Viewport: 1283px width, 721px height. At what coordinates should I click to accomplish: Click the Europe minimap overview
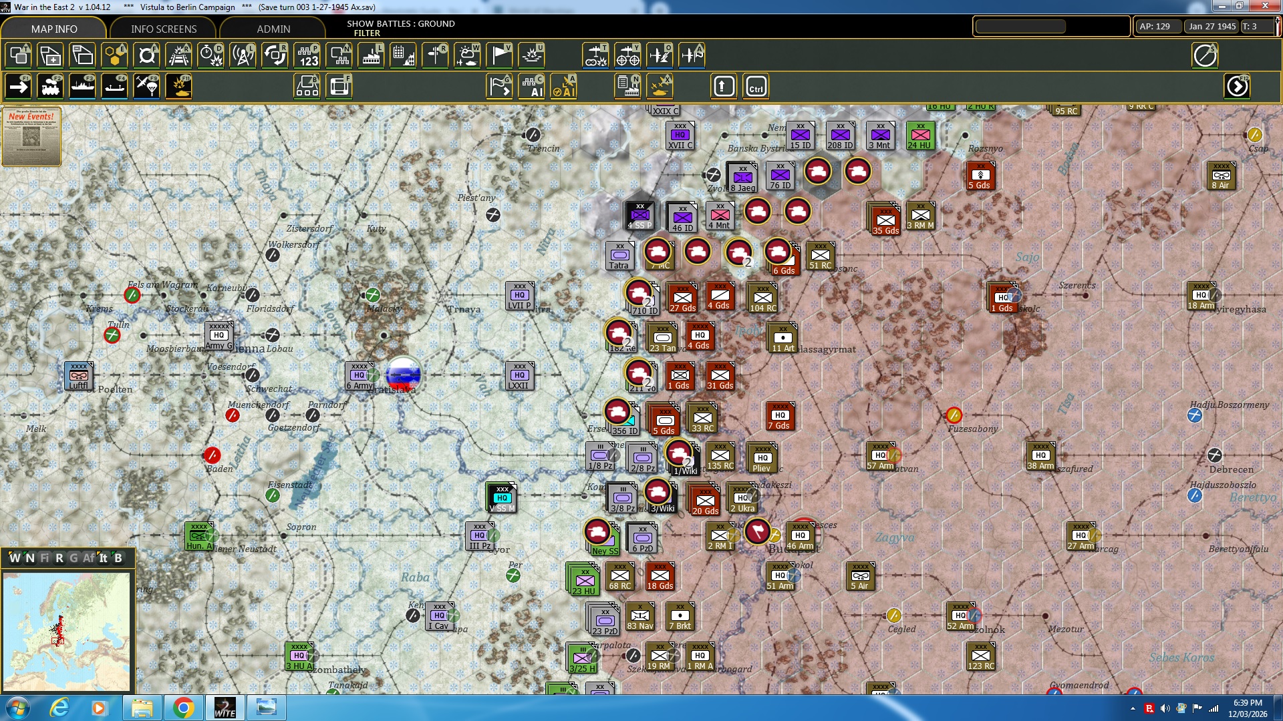point(66,631)
